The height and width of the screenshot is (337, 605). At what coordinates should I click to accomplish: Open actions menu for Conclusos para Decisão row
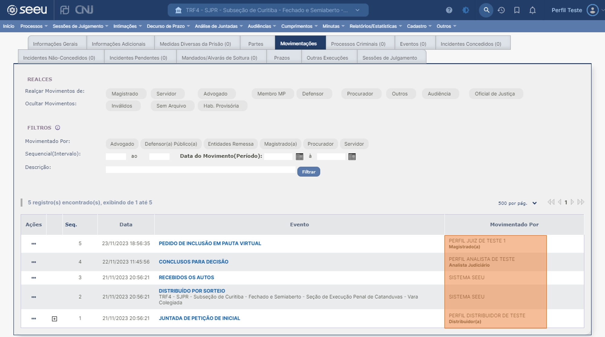tap(34, 262)
